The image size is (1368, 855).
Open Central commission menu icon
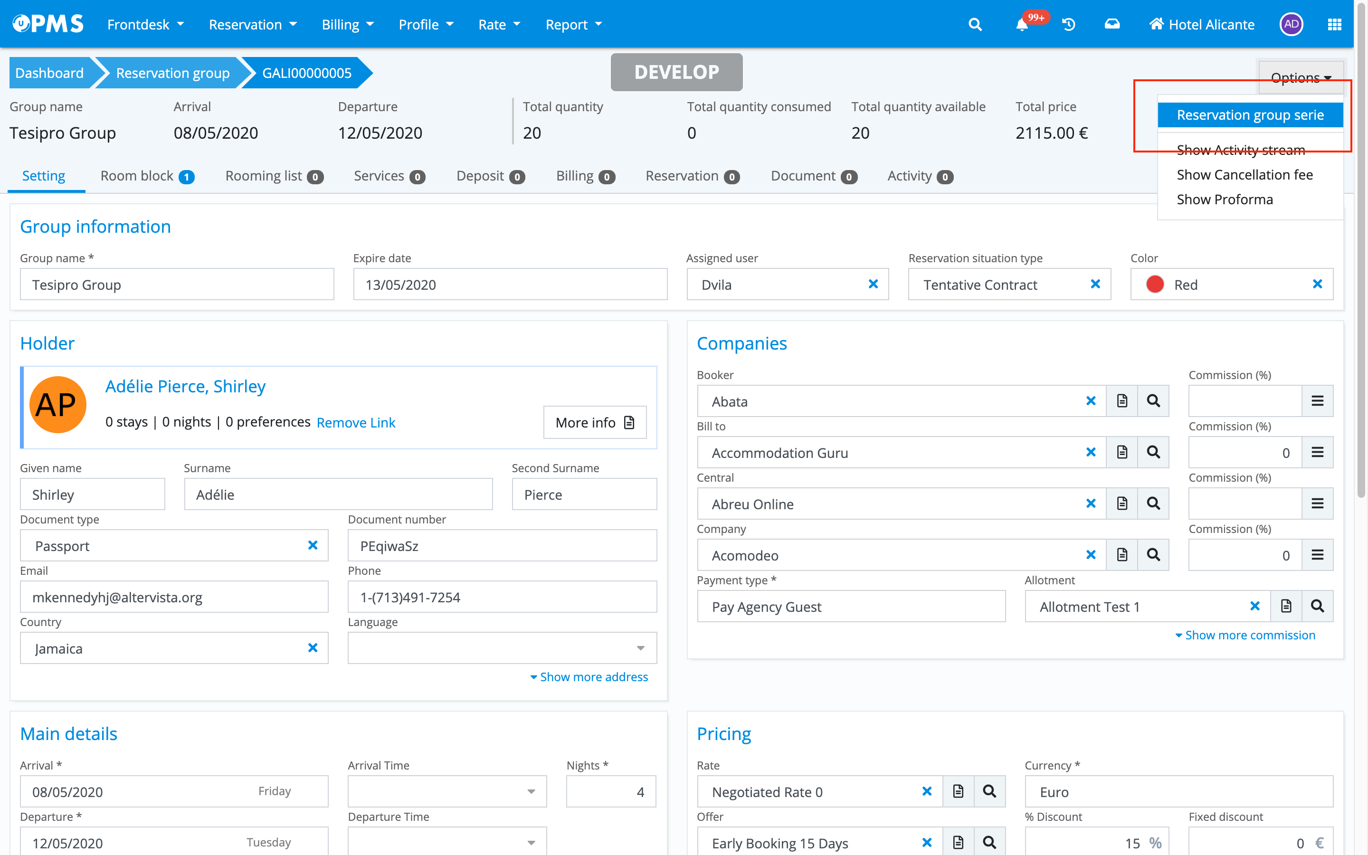point(1317,503)
